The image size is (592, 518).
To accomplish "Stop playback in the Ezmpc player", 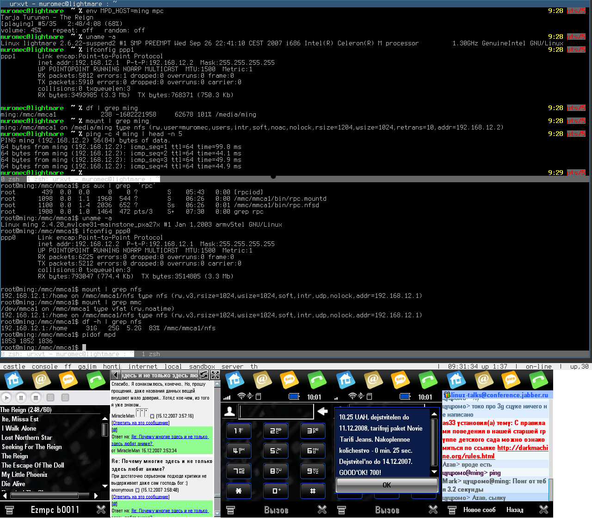I will (x=36, y=397).
